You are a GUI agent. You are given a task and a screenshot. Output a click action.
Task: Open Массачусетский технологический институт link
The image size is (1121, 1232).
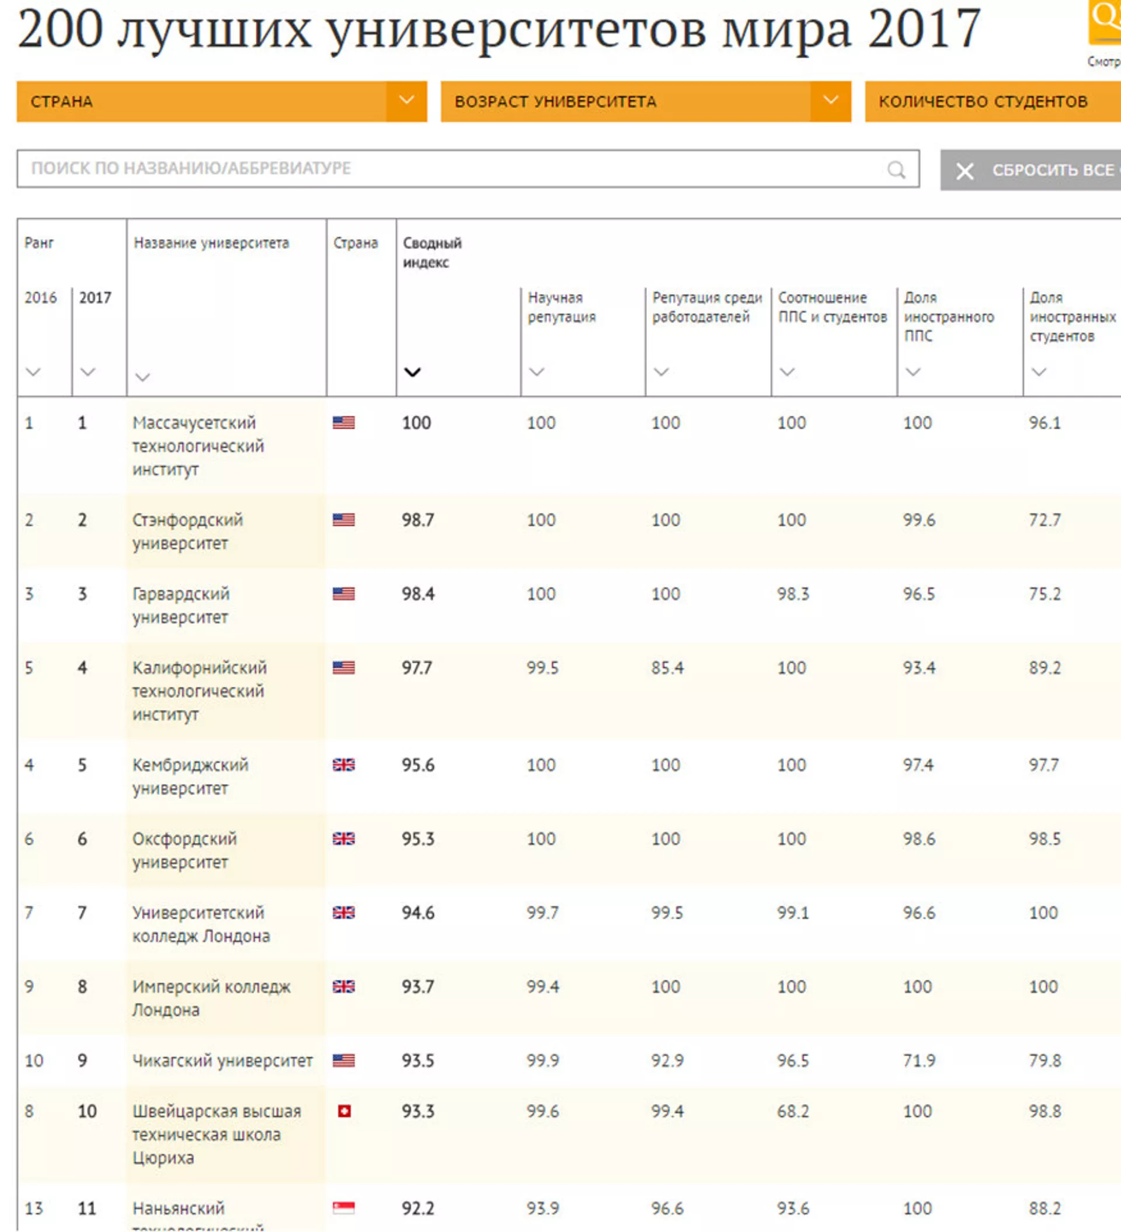tap(199, 446)
